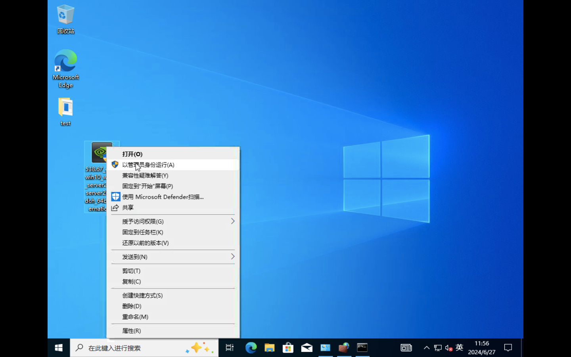
Task: Expand the 授予访问权限(G) submenu
Action: point(173,221)
